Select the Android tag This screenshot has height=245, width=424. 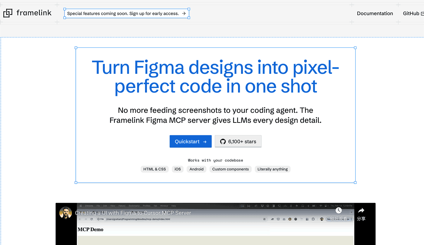[x=197, y=169]
